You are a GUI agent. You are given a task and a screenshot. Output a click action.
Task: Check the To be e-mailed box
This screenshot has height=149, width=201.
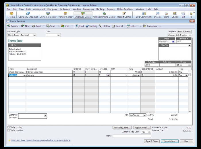(x=8, y=130)
